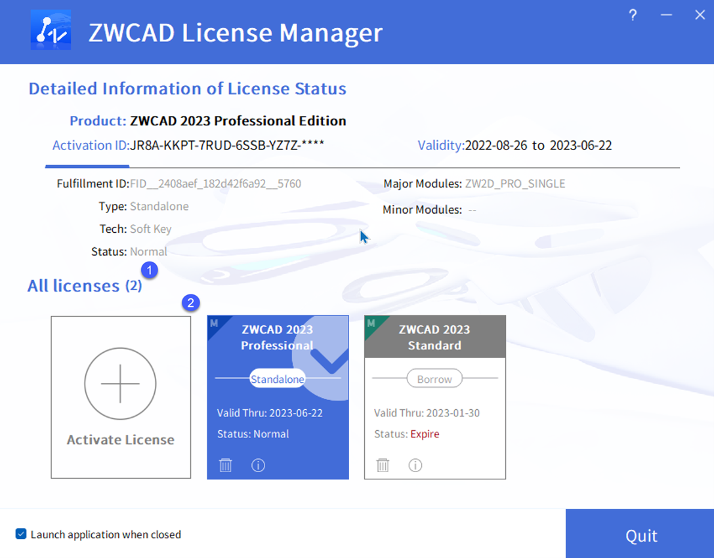The width and height of the screenshot is (714, 558).
Task: Click the Minor Modules value dashes
Action: click(472, 210)
